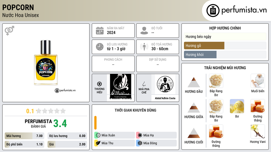Click the Mùa Đông season label
The image size is (271, 152).
click(150, 143)
